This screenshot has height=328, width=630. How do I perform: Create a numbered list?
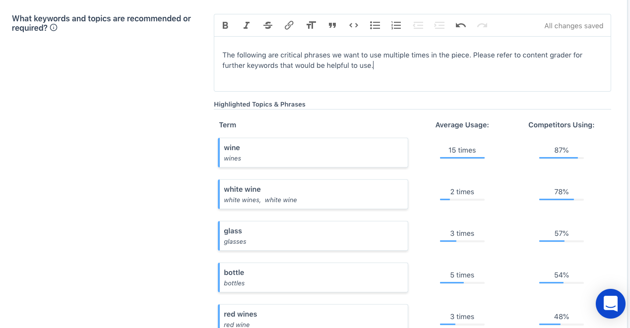(x=396, y=25)
